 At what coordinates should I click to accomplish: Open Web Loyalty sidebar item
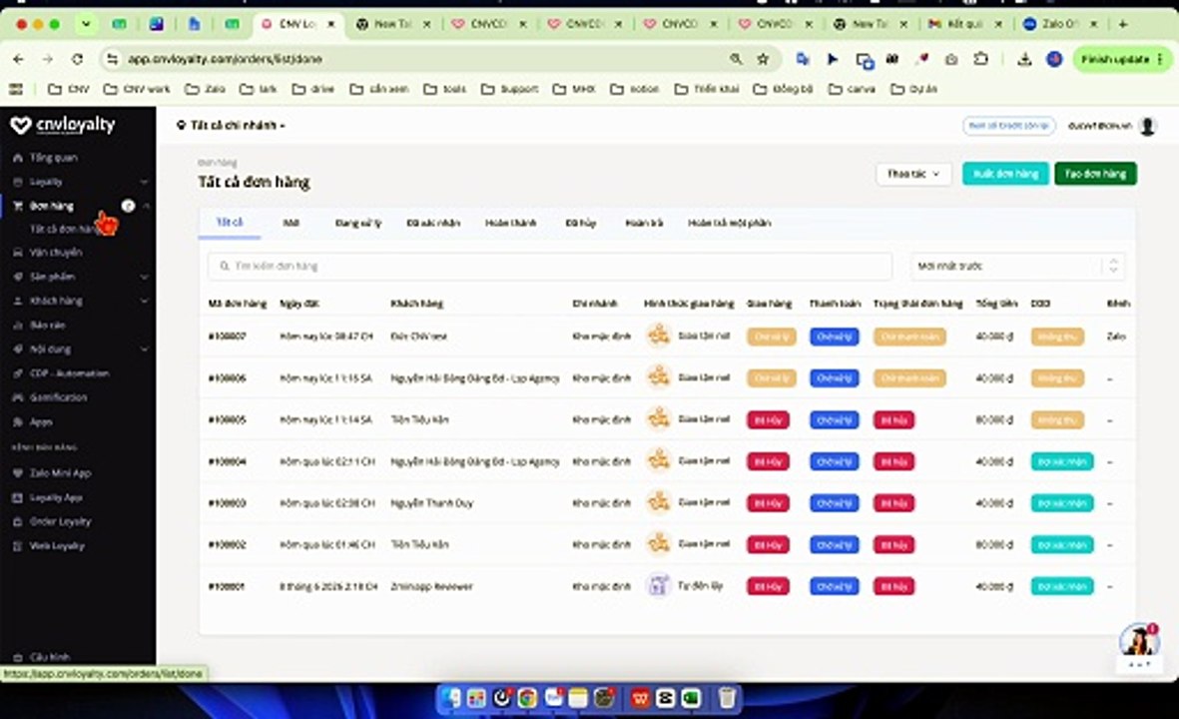coord(56,545)
